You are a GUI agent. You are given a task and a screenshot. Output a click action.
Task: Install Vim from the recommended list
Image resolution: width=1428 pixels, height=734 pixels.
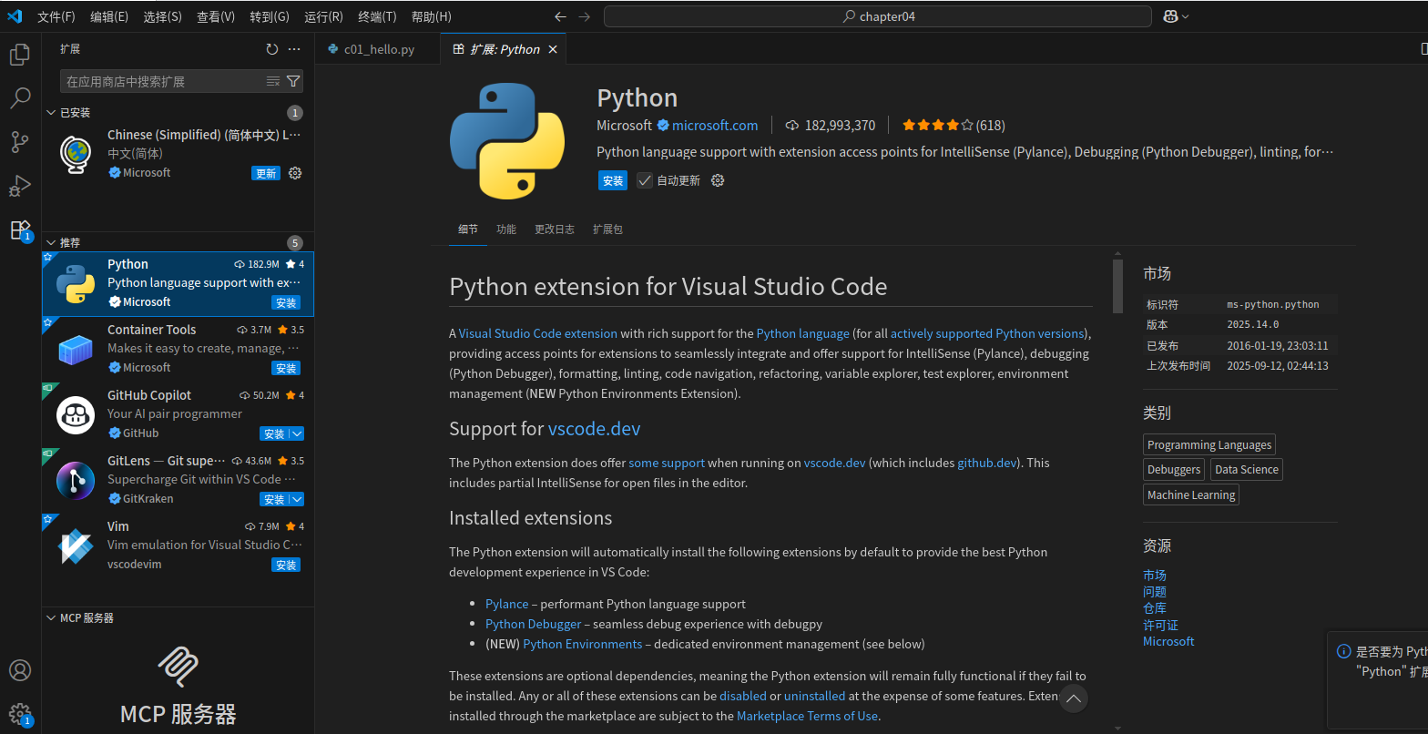[286, 565]
